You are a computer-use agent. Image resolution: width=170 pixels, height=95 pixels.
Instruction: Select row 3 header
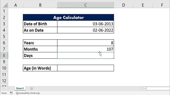click(x=4, y=24)
